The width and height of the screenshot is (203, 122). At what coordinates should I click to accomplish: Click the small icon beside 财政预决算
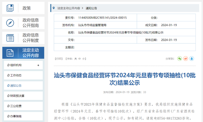(8, 96)
